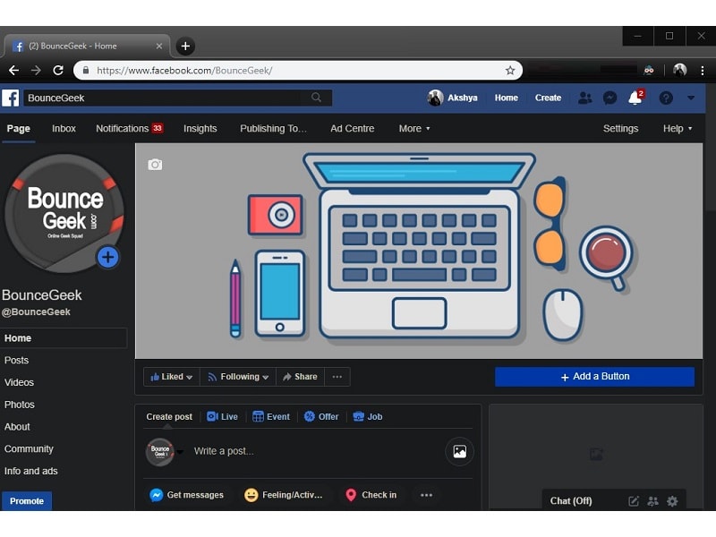
Task: Click the browser reload icon
Action: 58,71
